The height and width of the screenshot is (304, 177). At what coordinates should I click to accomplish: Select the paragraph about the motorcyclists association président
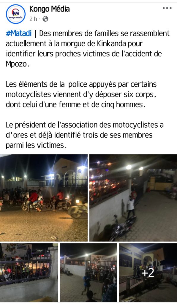pyautogui.click(x=85, y=135)
